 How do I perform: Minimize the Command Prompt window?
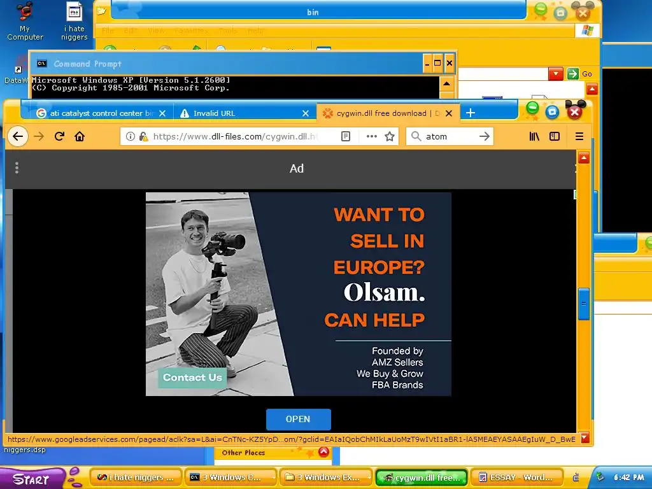click(427, 63)
